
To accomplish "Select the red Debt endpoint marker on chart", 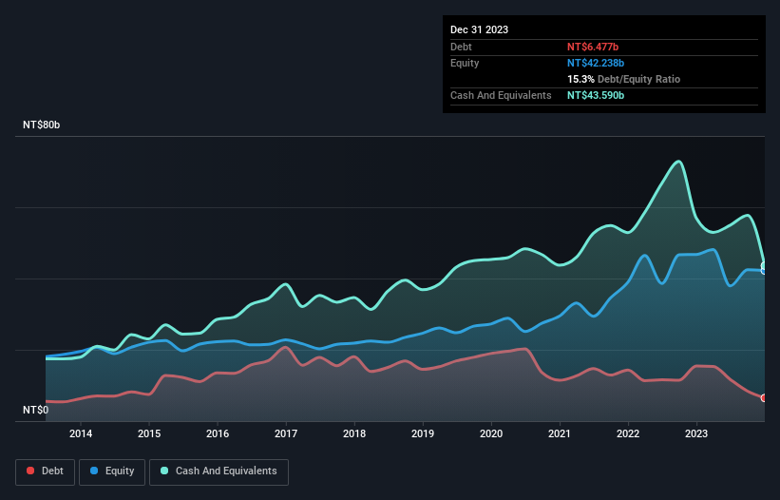I will (x=764, y=398).
